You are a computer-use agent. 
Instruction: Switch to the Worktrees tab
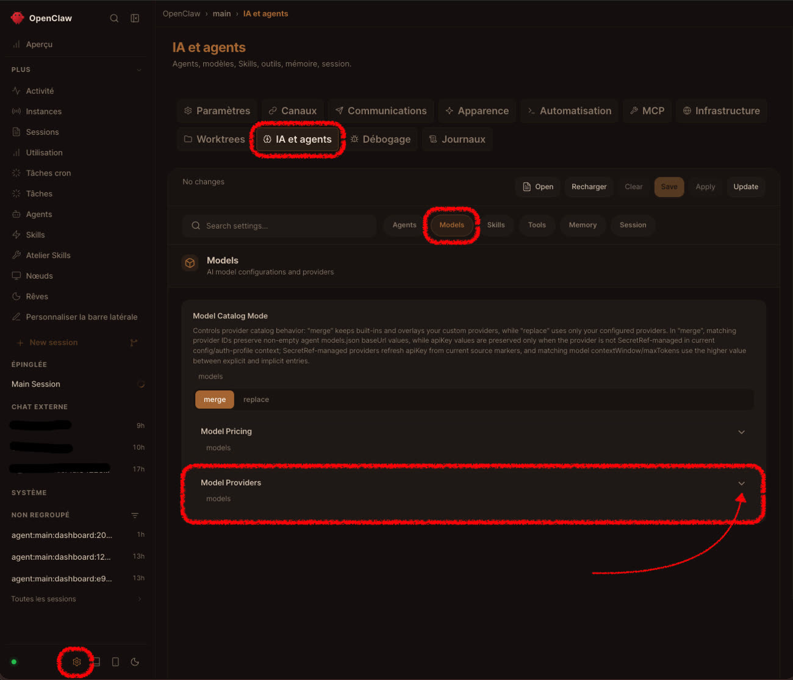click(215, 139)
